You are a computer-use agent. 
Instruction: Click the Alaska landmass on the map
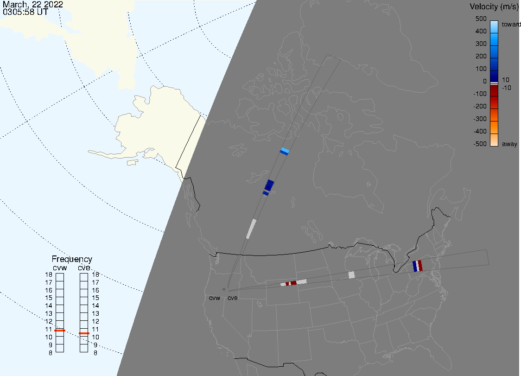click(150, 126)
